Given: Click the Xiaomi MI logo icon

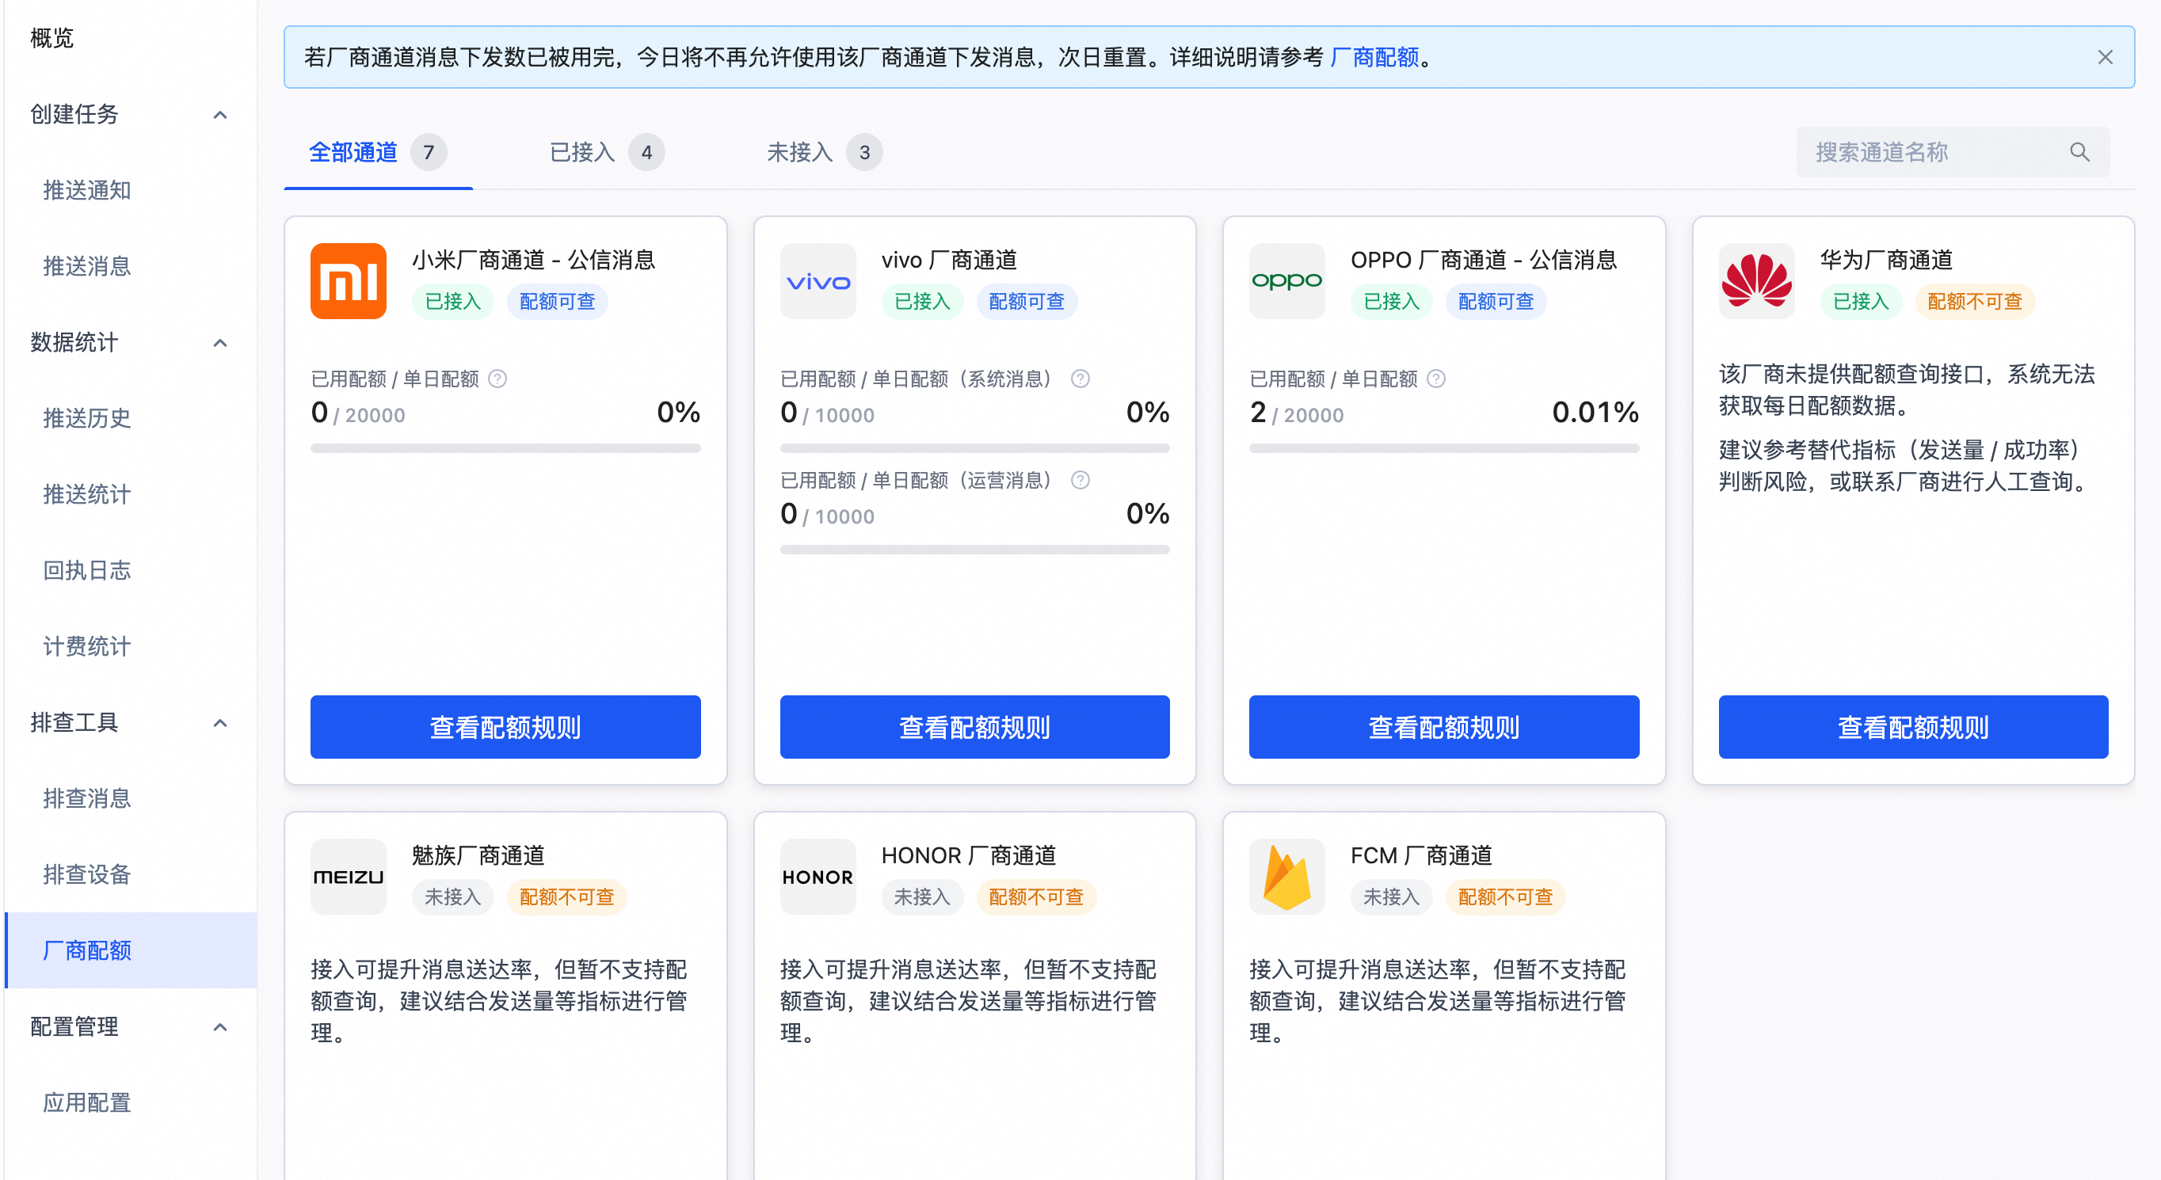Looking at the screenshot, I should 348,281.
